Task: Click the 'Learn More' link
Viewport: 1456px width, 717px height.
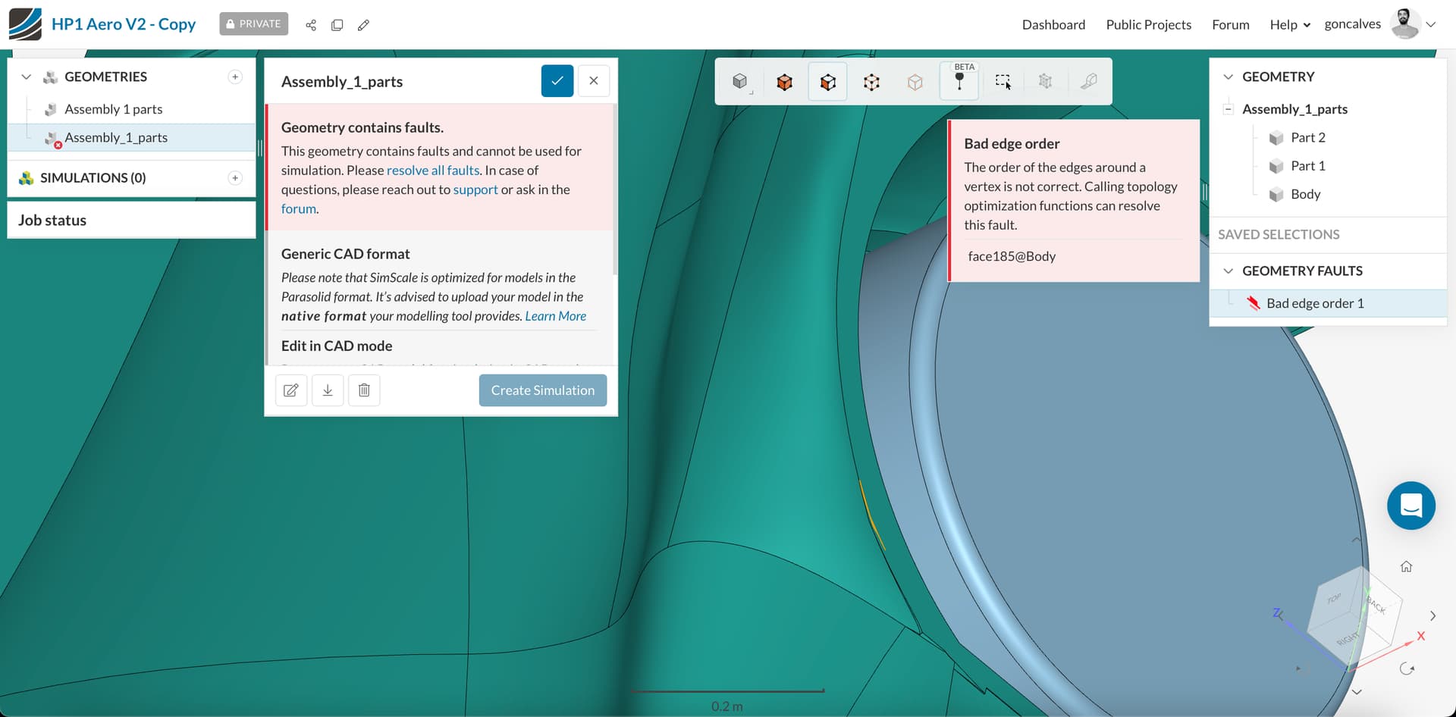Action: (556, 316)
